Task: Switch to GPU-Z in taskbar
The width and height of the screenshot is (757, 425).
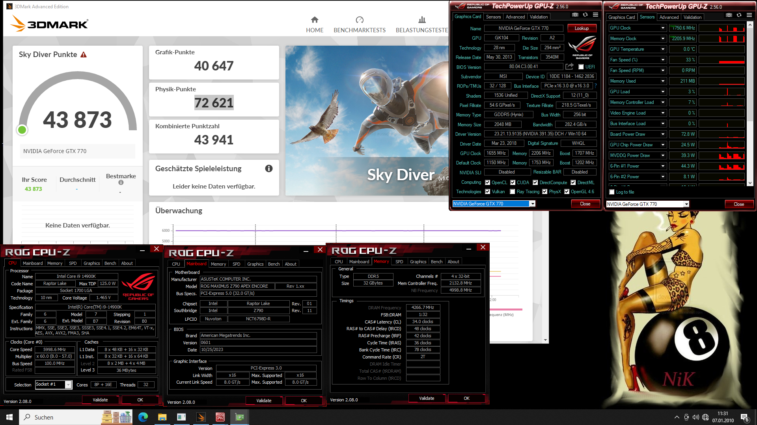Action: click(x=239, y=417)
